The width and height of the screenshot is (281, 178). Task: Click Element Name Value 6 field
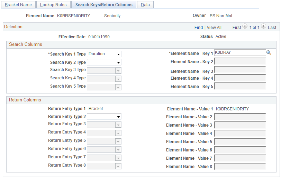click(240, 150)
